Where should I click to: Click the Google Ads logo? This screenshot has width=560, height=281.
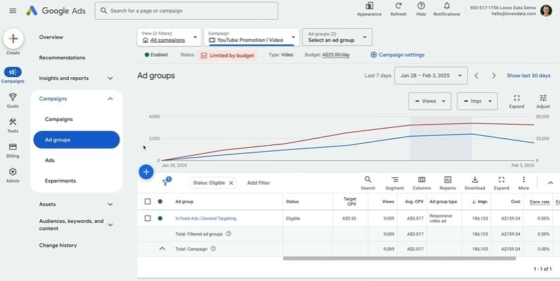click(56, 11)
